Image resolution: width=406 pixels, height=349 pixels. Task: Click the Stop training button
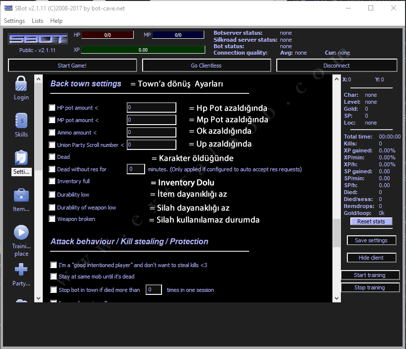[x=370, y=287]
